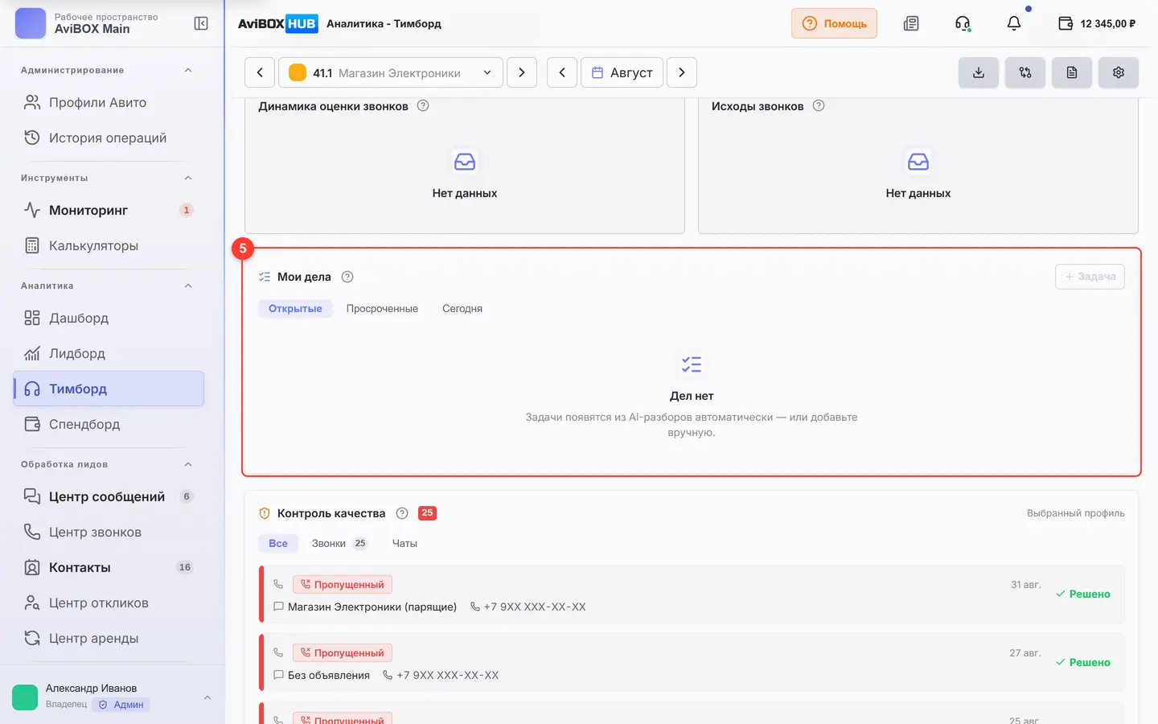Go to previous profile arrow
Image resolution: width=1158 pixels, height=724 pixels.
coord(260,72)
